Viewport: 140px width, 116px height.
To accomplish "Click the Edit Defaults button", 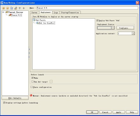I will pos(15,98).
